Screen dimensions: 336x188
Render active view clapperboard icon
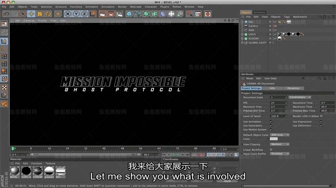pos(103,14)
